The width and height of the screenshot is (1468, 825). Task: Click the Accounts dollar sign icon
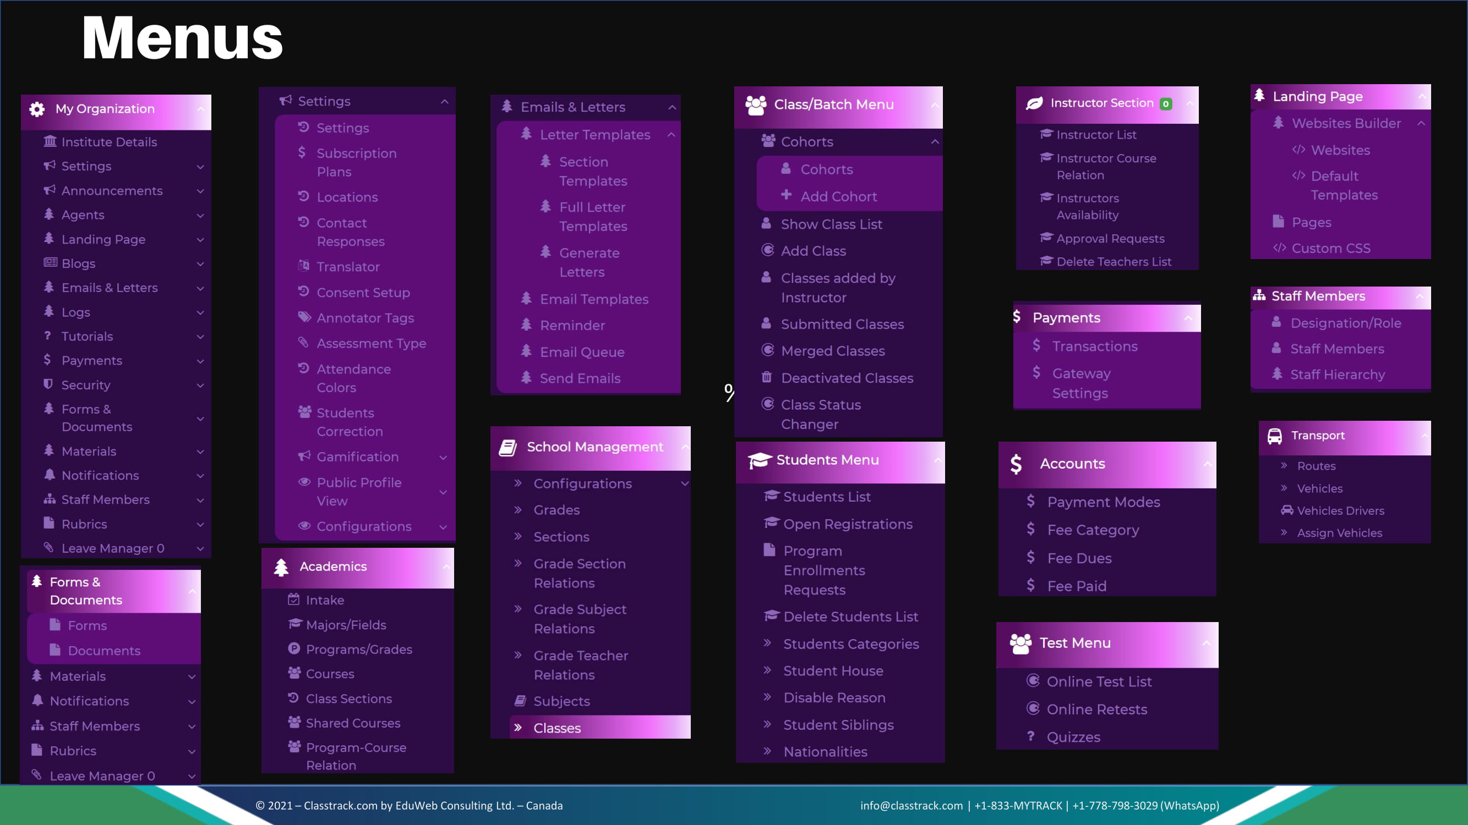(x=1016, y=464)
